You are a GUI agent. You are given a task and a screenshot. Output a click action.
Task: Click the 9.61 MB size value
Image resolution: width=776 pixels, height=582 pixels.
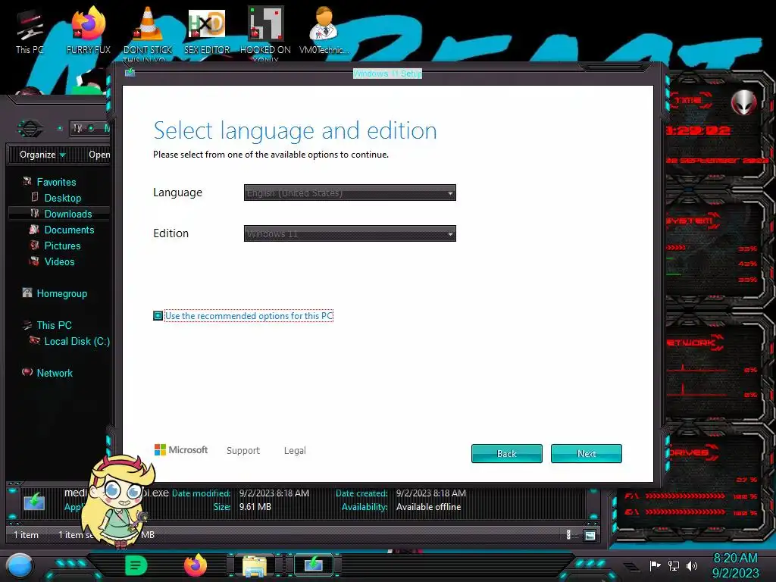255,507
